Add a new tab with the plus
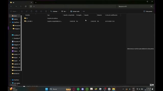Image resolution: width=163 pixels, height=91 pixels. click(x=36, y=3)
